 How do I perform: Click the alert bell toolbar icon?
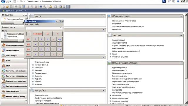pyautogui.click(x=51, y=6)
